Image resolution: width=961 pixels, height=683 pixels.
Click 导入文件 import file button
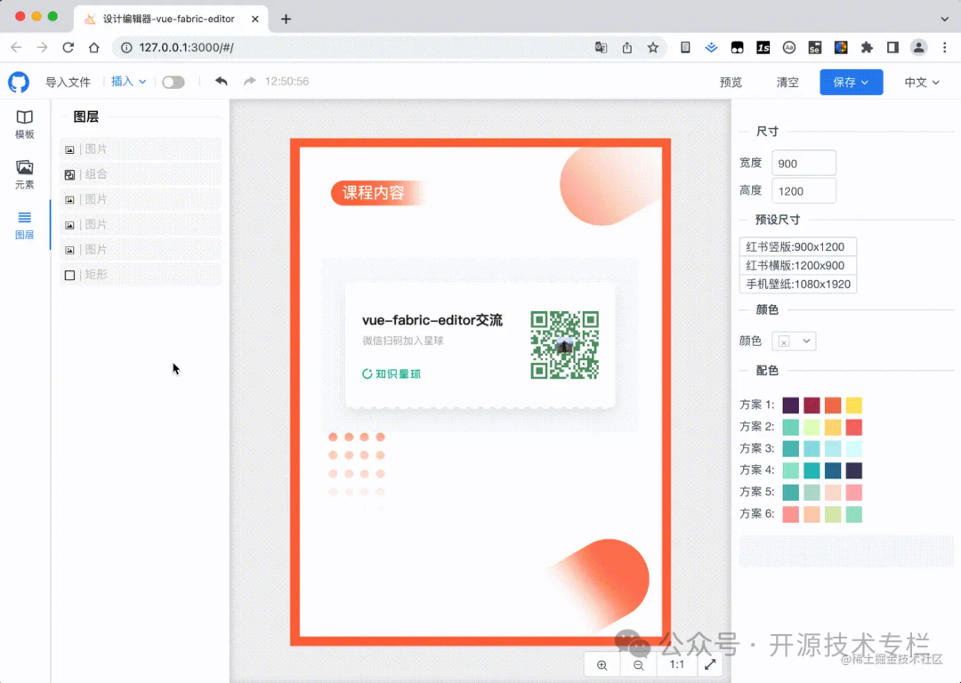click(x=68, y=82)
